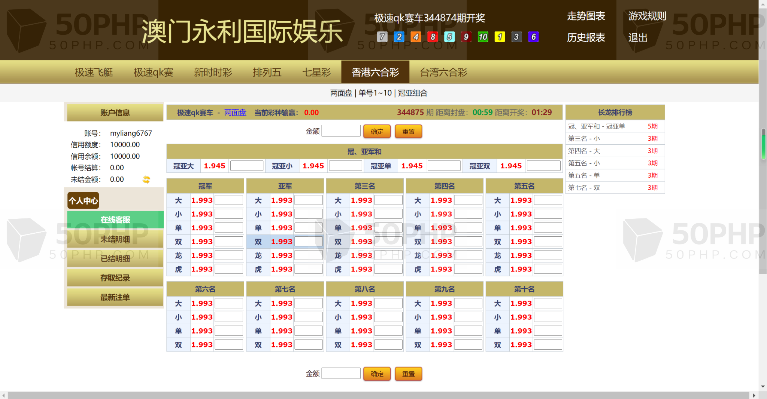Click the red number 8 result ball
767x399 pixels.
click(433, 37)
